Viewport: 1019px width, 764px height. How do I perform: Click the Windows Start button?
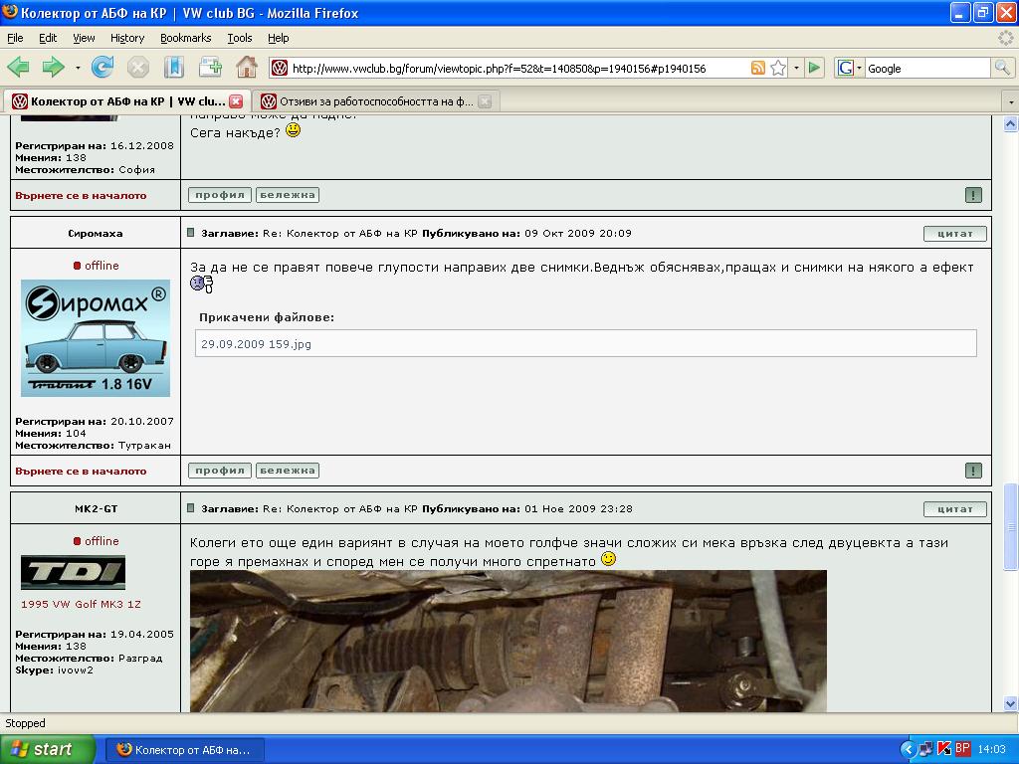pos(48,749)
